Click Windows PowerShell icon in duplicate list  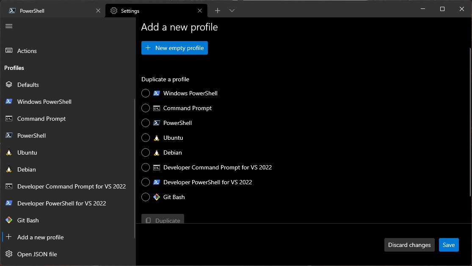pos(157,93)
